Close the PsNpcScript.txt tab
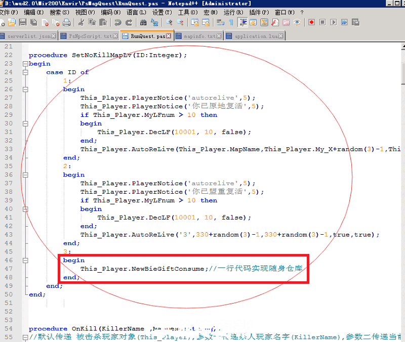The height and width of the screenshot is (342, 405). tap(115, 36)
